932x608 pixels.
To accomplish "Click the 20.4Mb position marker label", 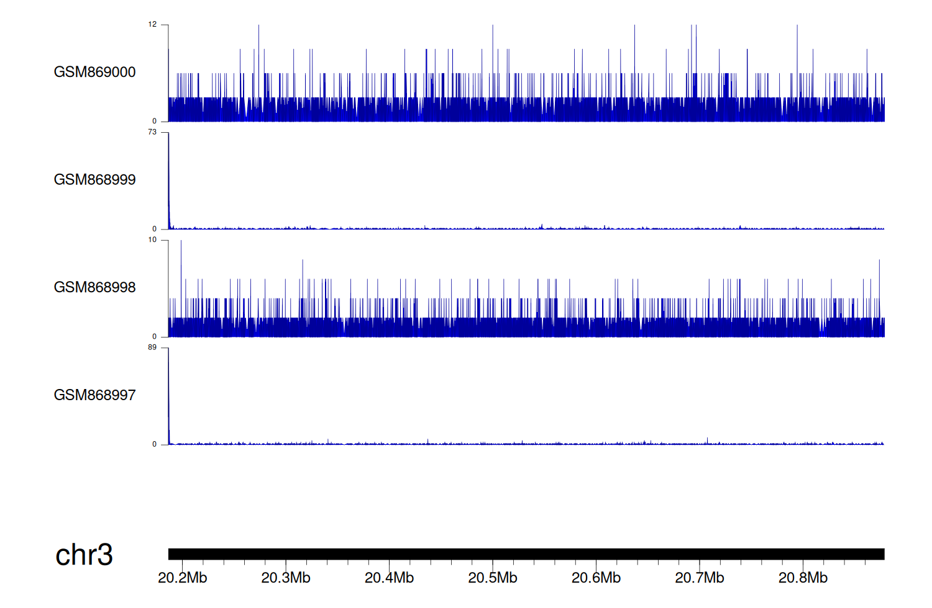I will (389, 578).
